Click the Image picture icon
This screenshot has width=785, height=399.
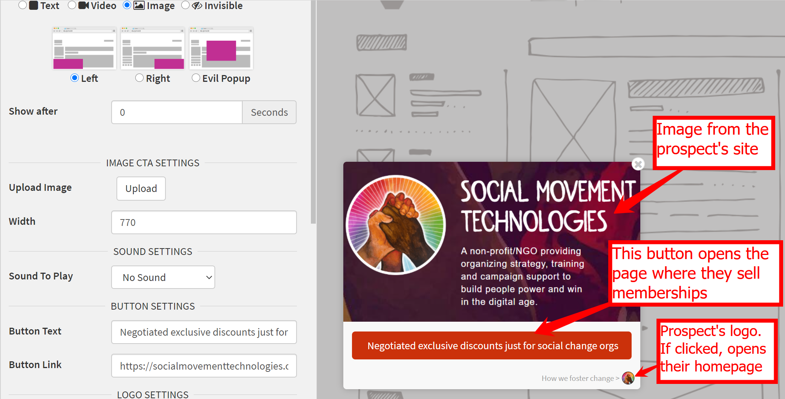pyautogui.click(x=139, y=5)
